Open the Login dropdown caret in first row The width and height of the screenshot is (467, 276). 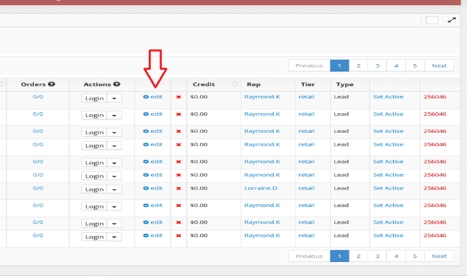coord(114,98)
